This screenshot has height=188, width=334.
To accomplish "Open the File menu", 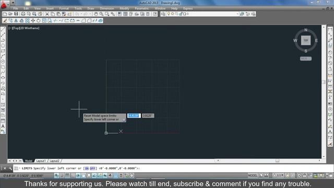I will (16, 8).
